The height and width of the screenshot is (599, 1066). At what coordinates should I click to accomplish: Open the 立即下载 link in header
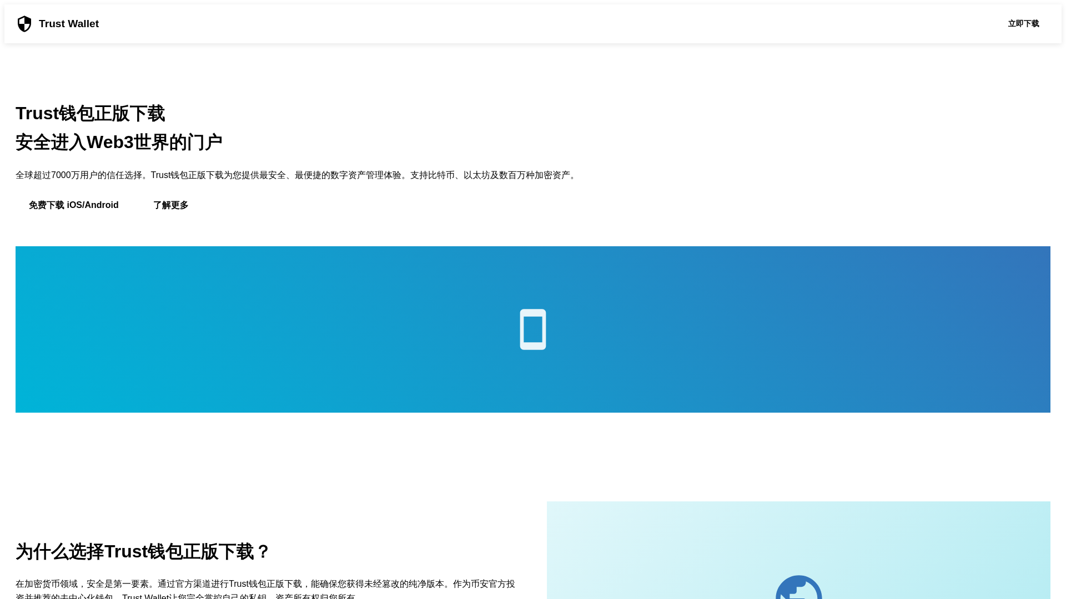pyautogui.click(x=1023, y=24)
